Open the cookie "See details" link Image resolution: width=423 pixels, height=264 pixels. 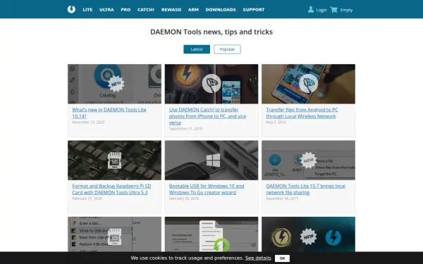(258, 258)
